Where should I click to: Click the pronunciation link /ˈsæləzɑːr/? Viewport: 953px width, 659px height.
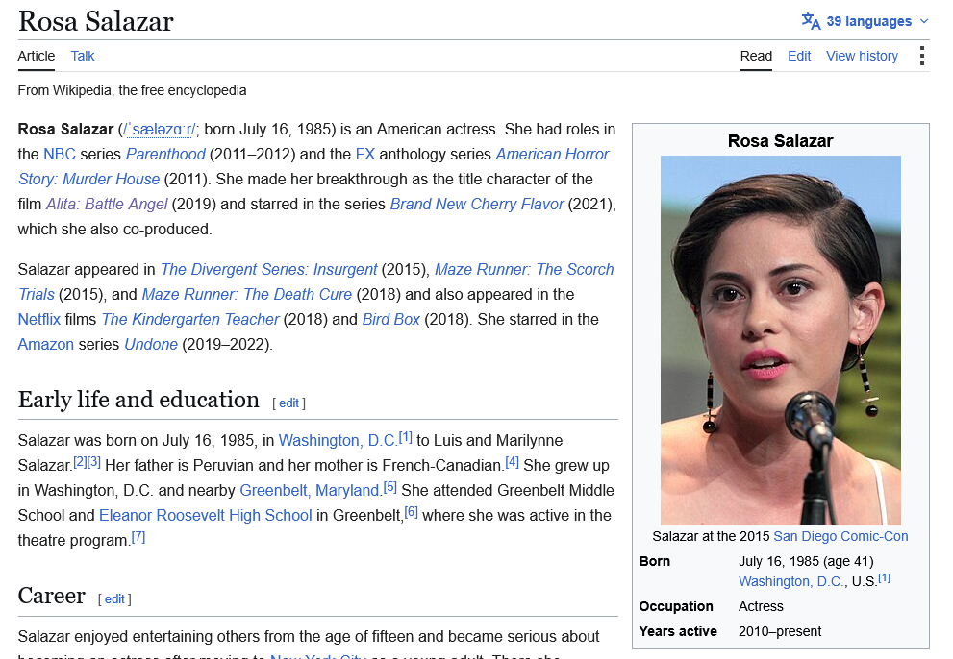160,130
